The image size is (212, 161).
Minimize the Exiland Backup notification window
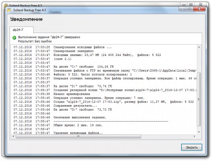pyautogui.click(x=182, y=9)
